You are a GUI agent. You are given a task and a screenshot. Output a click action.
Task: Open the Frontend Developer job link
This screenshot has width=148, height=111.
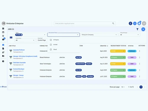click(x=19, y=69)
